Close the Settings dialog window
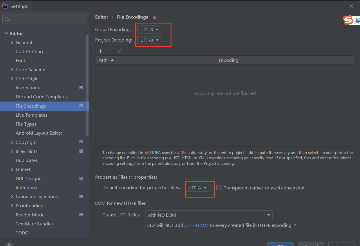 351,6
